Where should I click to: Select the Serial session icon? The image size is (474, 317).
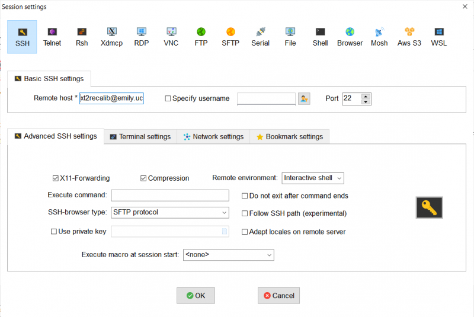(x=260, y=37)
